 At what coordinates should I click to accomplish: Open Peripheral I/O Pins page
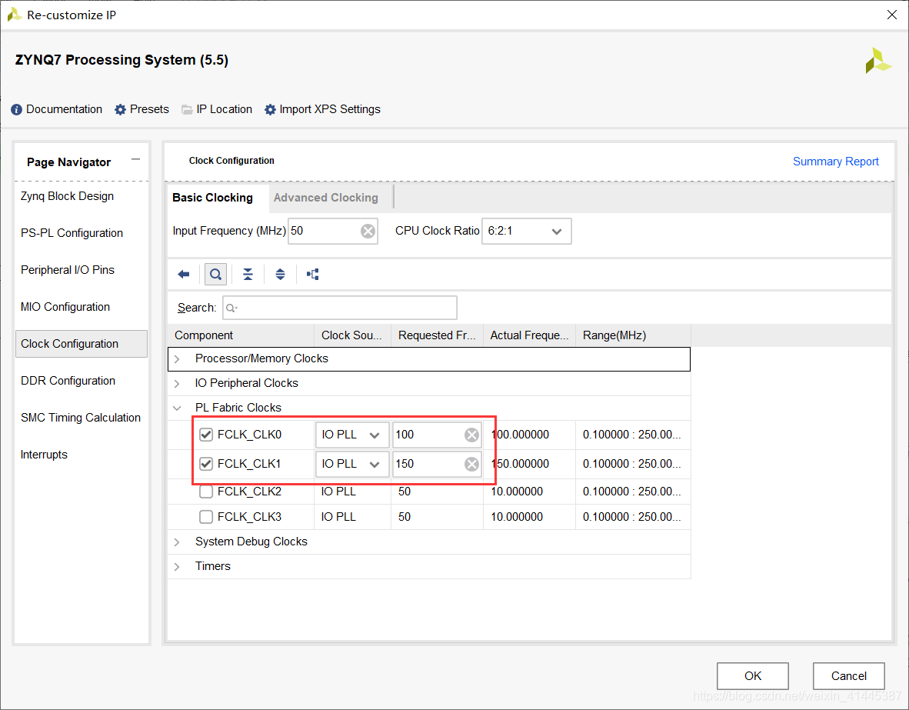[68, 270]
